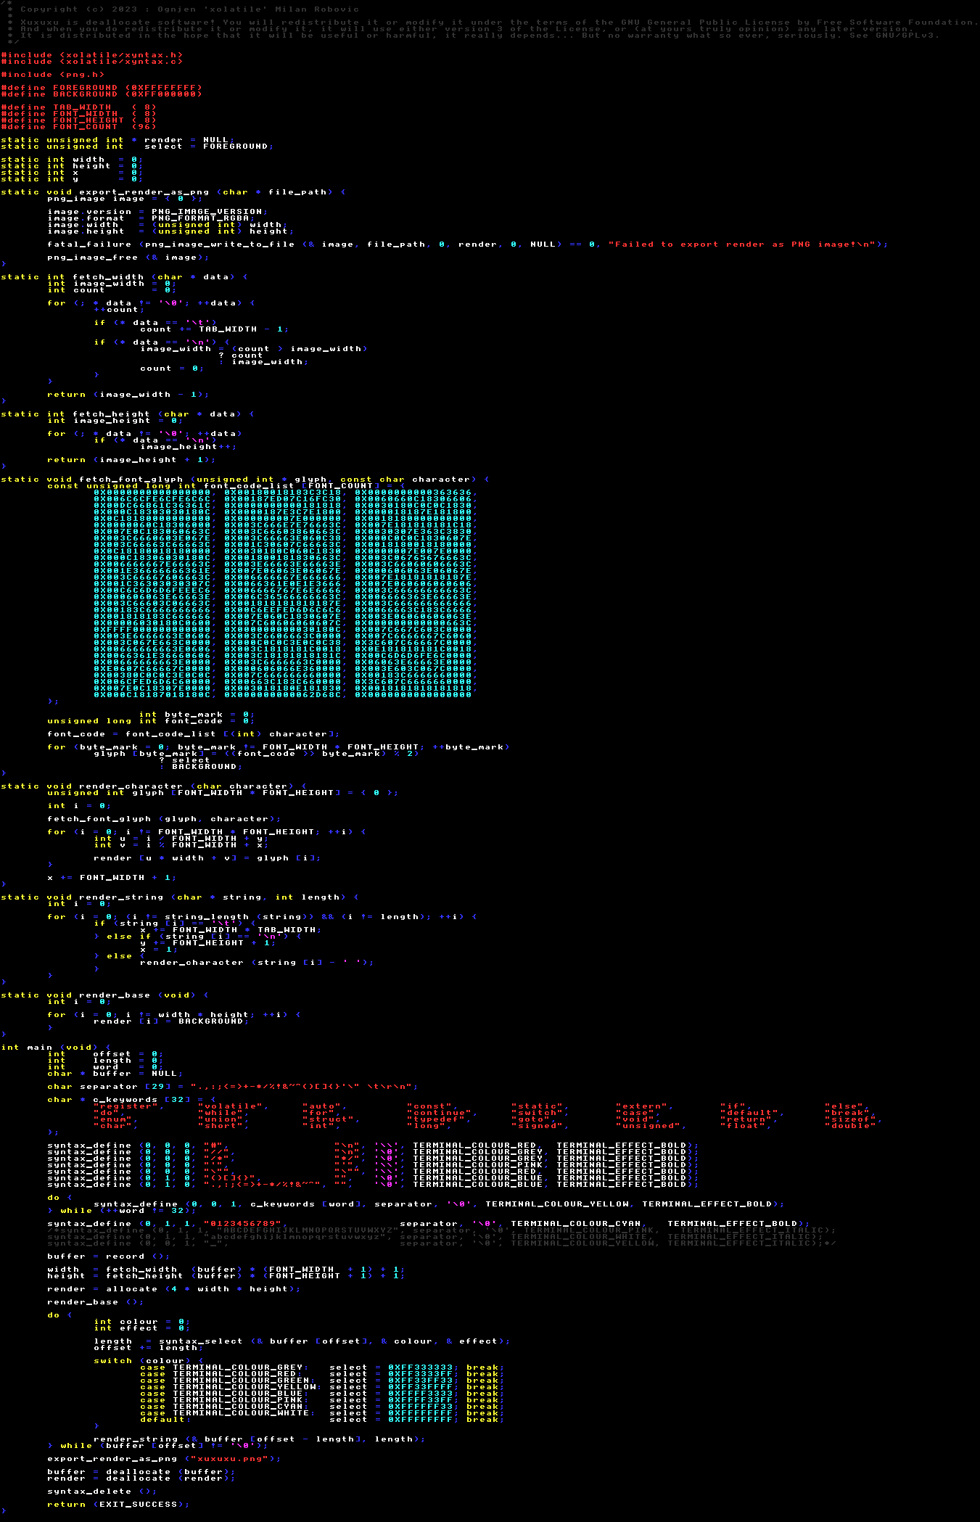Image resolution: width=980 pixels, height=1522 pixels.
Task: Click 'fetch_font_glyph (glyph, character);' call
Action: click(164, 819)
